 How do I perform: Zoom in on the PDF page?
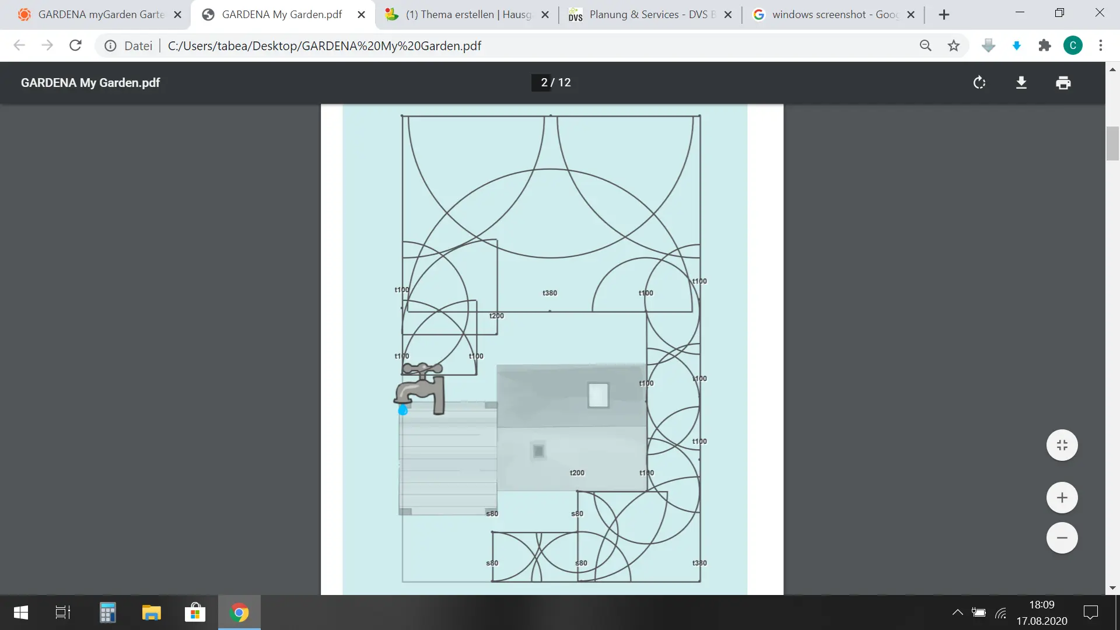[x=1062, y=498]
